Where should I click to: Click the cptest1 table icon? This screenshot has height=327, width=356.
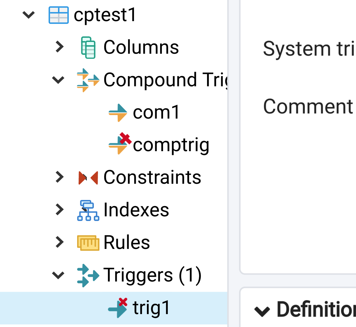coord(59,15)
